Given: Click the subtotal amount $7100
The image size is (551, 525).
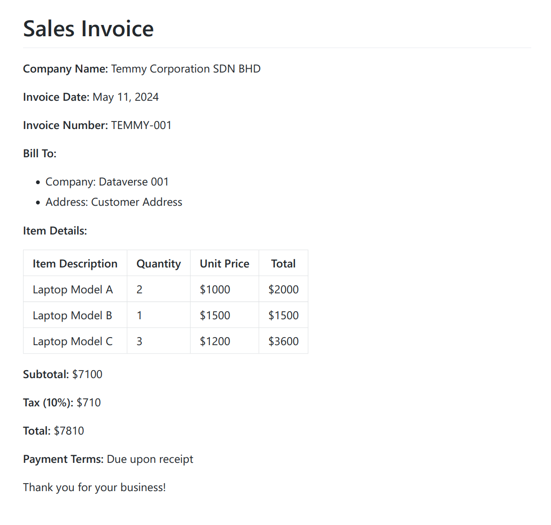Looking at the screenshot, I should 87,374.
